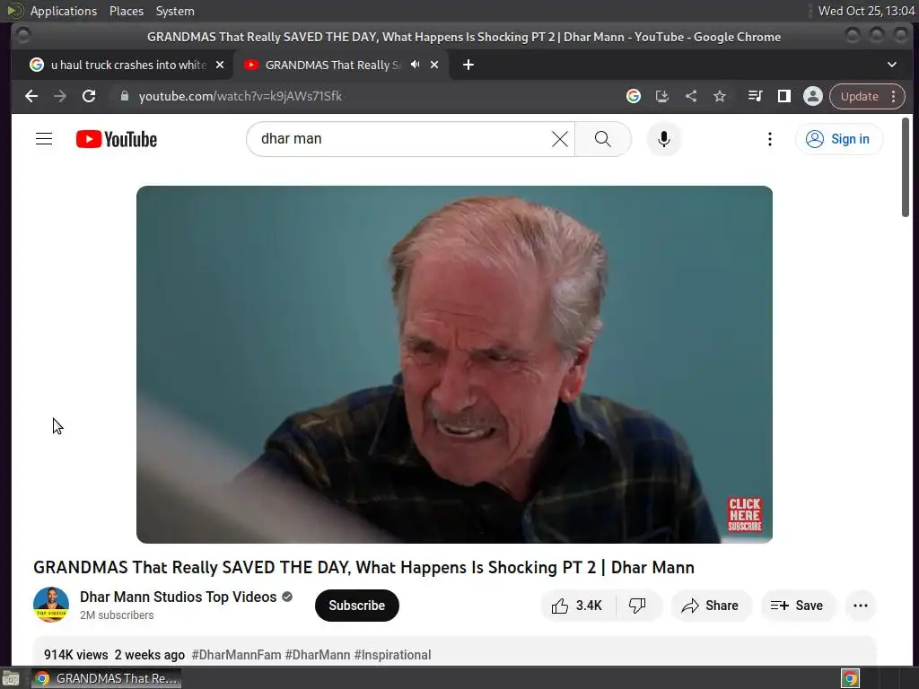This screenshot has height=689, width=919.
Task: Close the u haul truck tab
Action: pyautogui.click(x=220, y=65)
